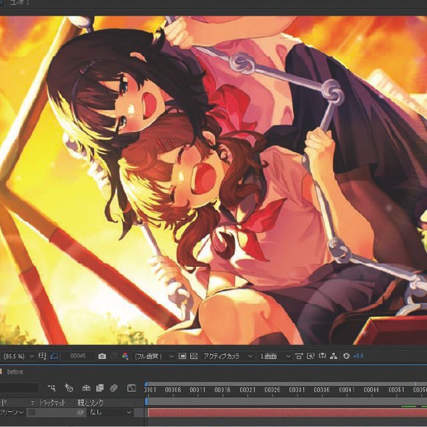Click the timeline search field

click(x=19, y=388)
